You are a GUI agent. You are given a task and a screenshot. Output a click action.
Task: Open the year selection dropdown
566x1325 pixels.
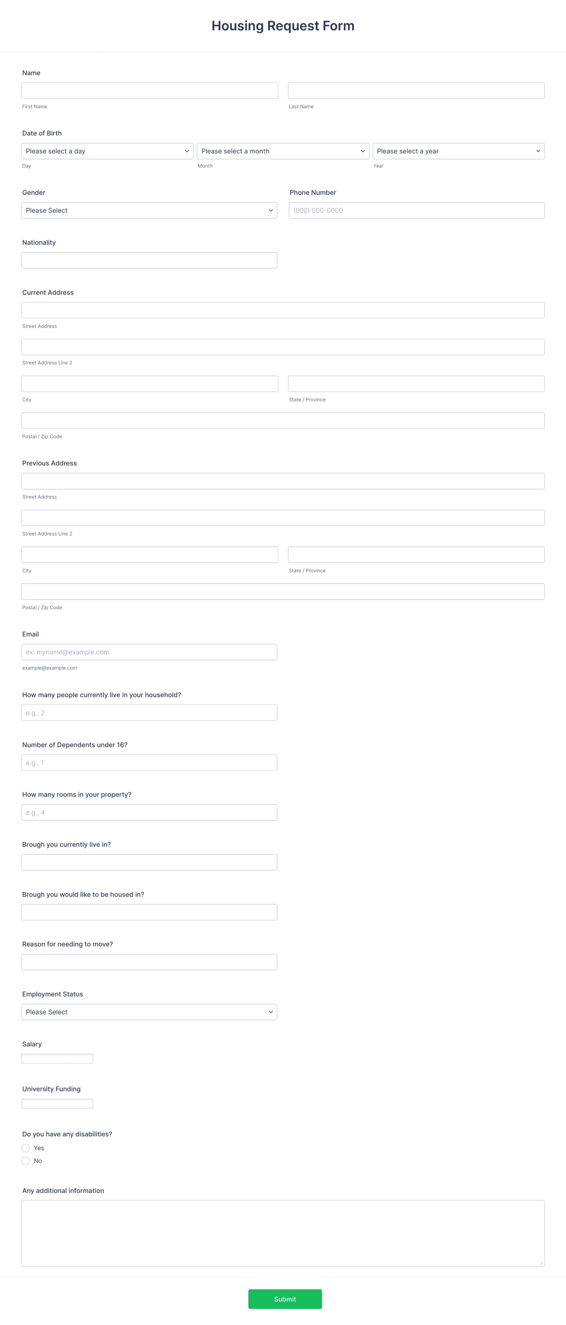(x=458, y=151)
